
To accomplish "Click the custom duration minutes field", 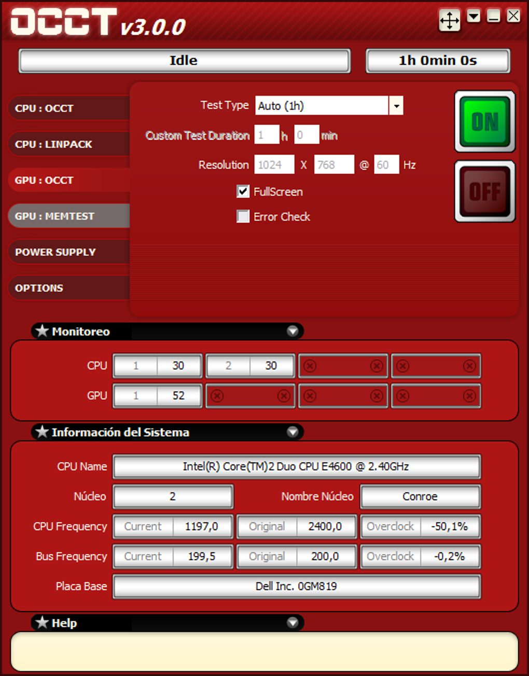I will pyautogui.click(x=307, y=135).
